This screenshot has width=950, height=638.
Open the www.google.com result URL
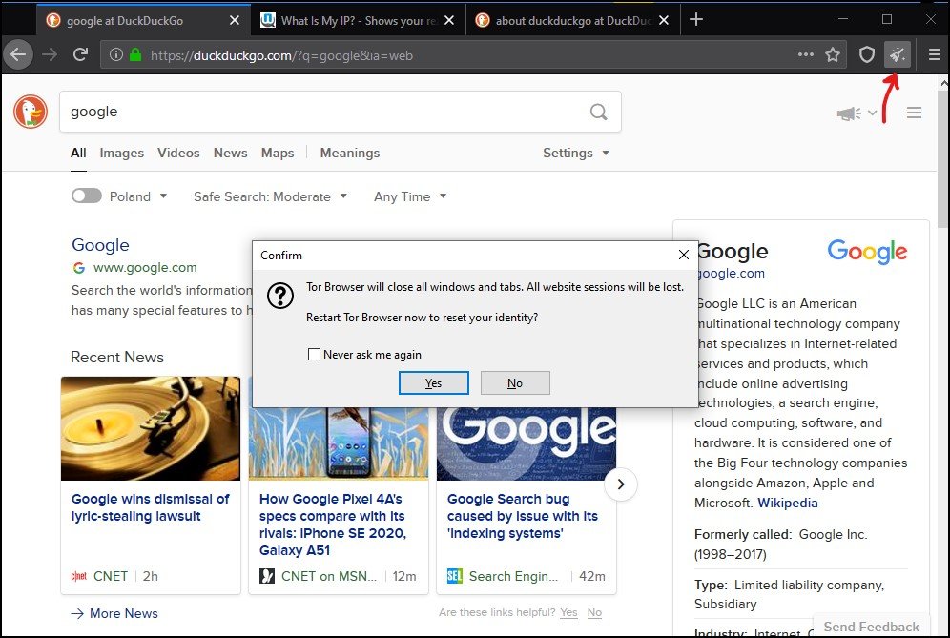tap(145, 267)
